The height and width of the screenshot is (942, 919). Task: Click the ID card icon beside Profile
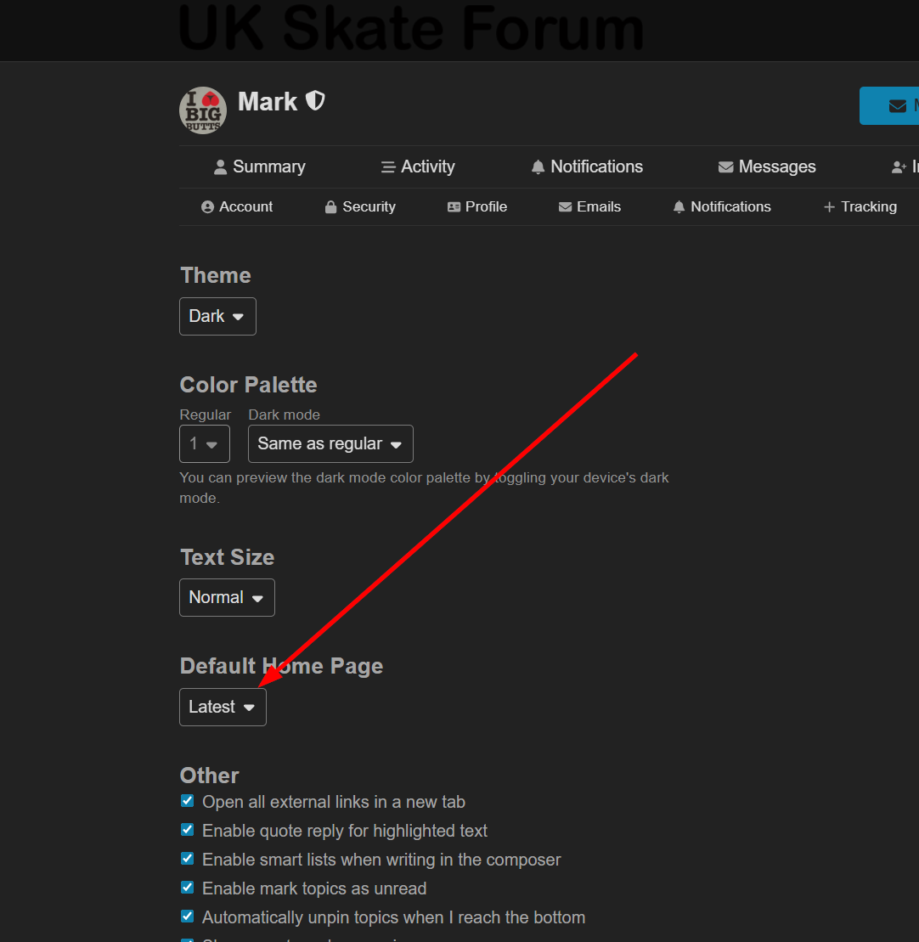[x=454, y=207]
